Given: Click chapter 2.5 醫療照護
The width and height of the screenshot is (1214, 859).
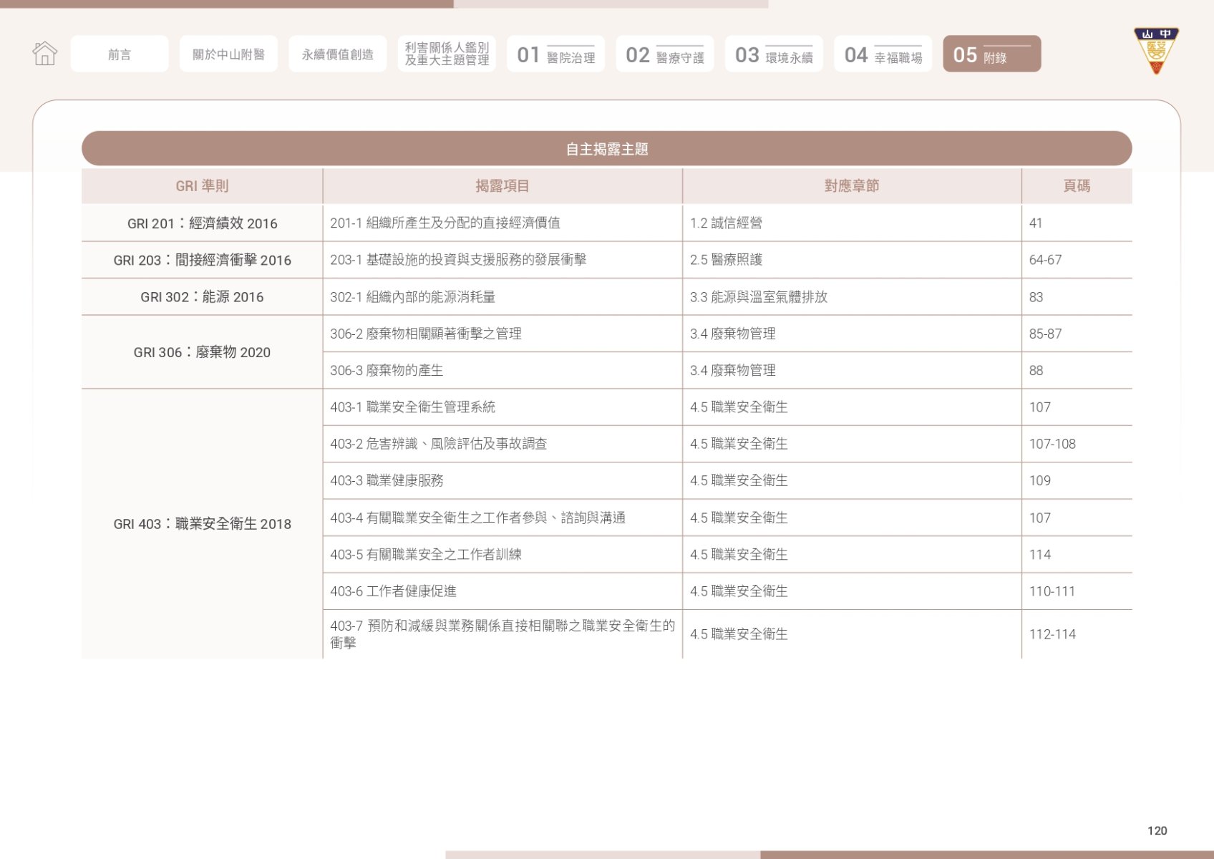Looking at the screenshot, I should 726,260.
